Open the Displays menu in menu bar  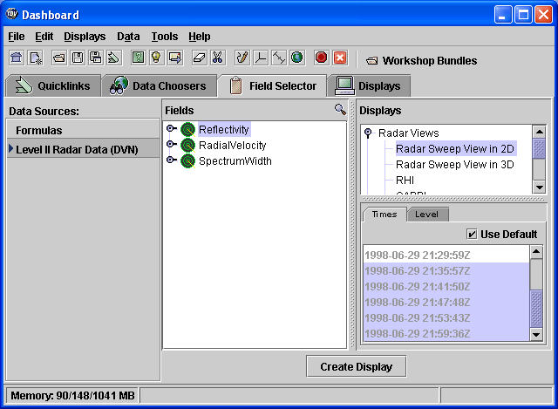tap(84, 37)
